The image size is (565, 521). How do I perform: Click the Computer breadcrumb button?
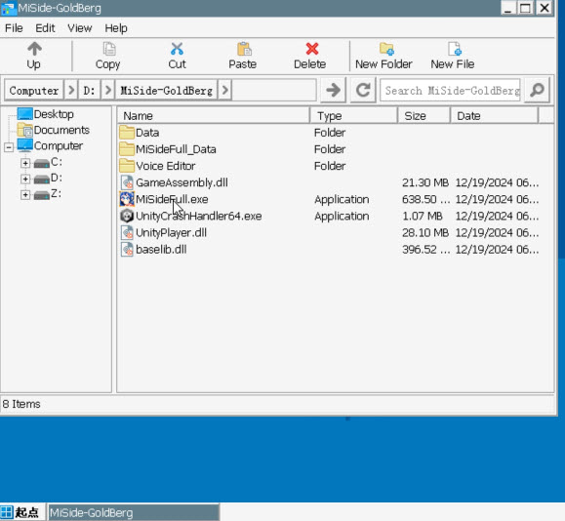34,90
